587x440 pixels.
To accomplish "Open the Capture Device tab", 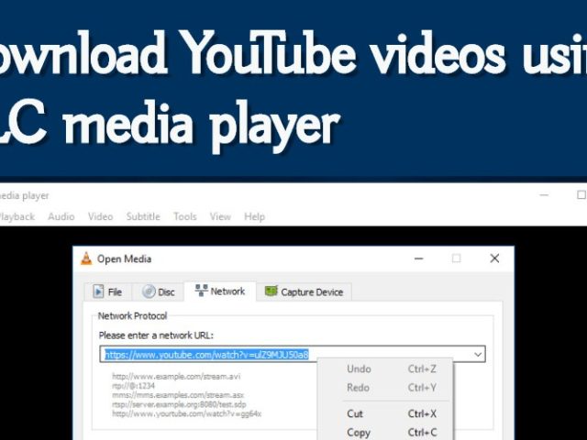I will click(x=304, y=291).
